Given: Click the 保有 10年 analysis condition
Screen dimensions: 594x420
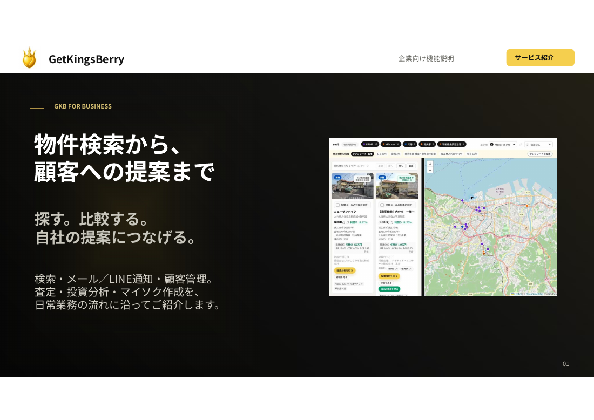Looking at the screenshot, I should click(x=472, y=154).
